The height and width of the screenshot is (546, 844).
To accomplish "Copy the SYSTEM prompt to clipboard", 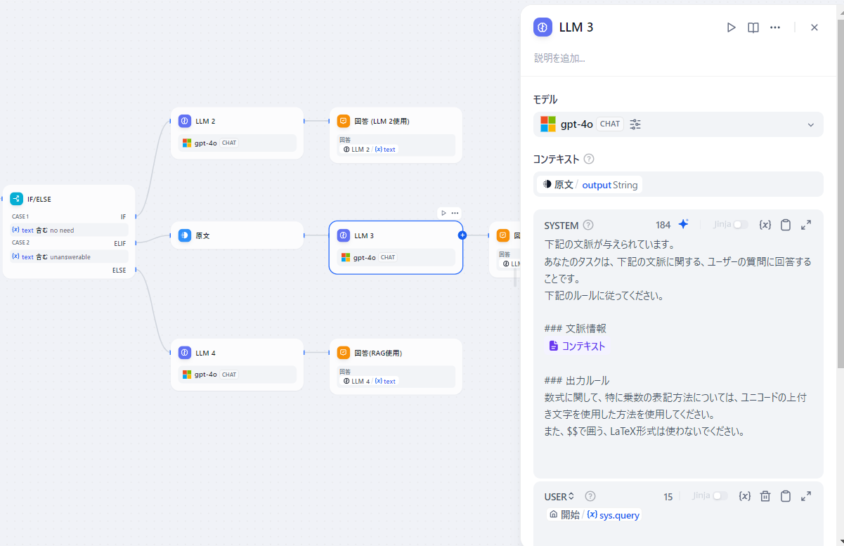I will pos(786,225).
